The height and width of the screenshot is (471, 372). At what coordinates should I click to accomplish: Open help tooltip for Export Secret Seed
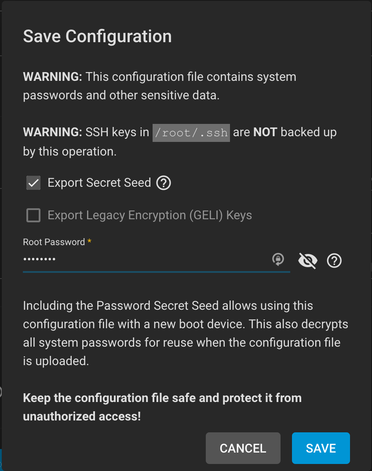164,183
